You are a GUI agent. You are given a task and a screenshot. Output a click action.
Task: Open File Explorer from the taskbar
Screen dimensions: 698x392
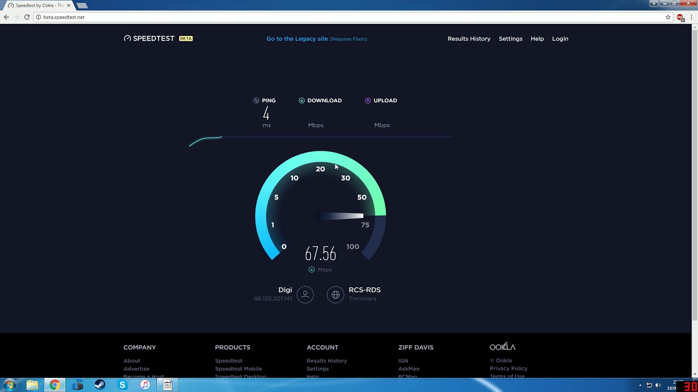coord(32,385)
